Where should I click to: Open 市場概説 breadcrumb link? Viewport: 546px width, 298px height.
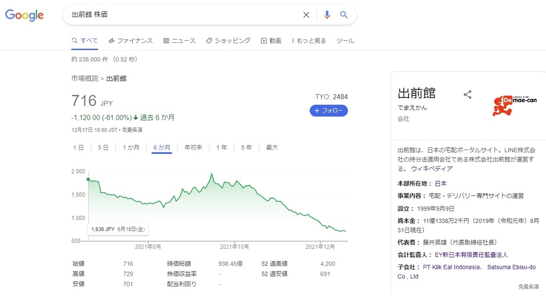85,78
